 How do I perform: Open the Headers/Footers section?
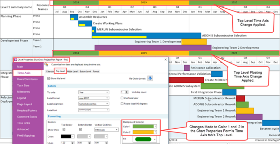[x=27, y=111]
